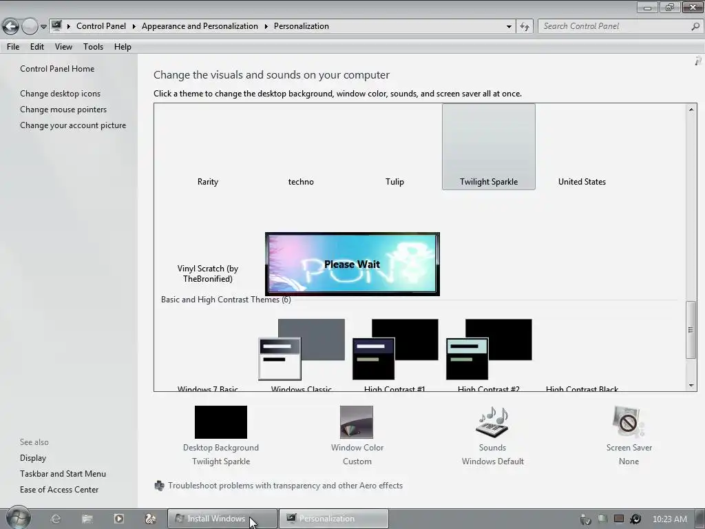
Task: Open the Window Color icon
Action: 357,422
